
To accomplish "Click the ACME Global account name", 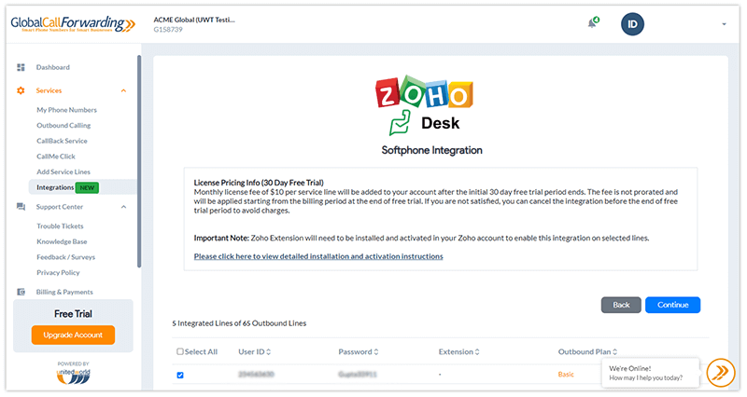I will pos(194,20).
